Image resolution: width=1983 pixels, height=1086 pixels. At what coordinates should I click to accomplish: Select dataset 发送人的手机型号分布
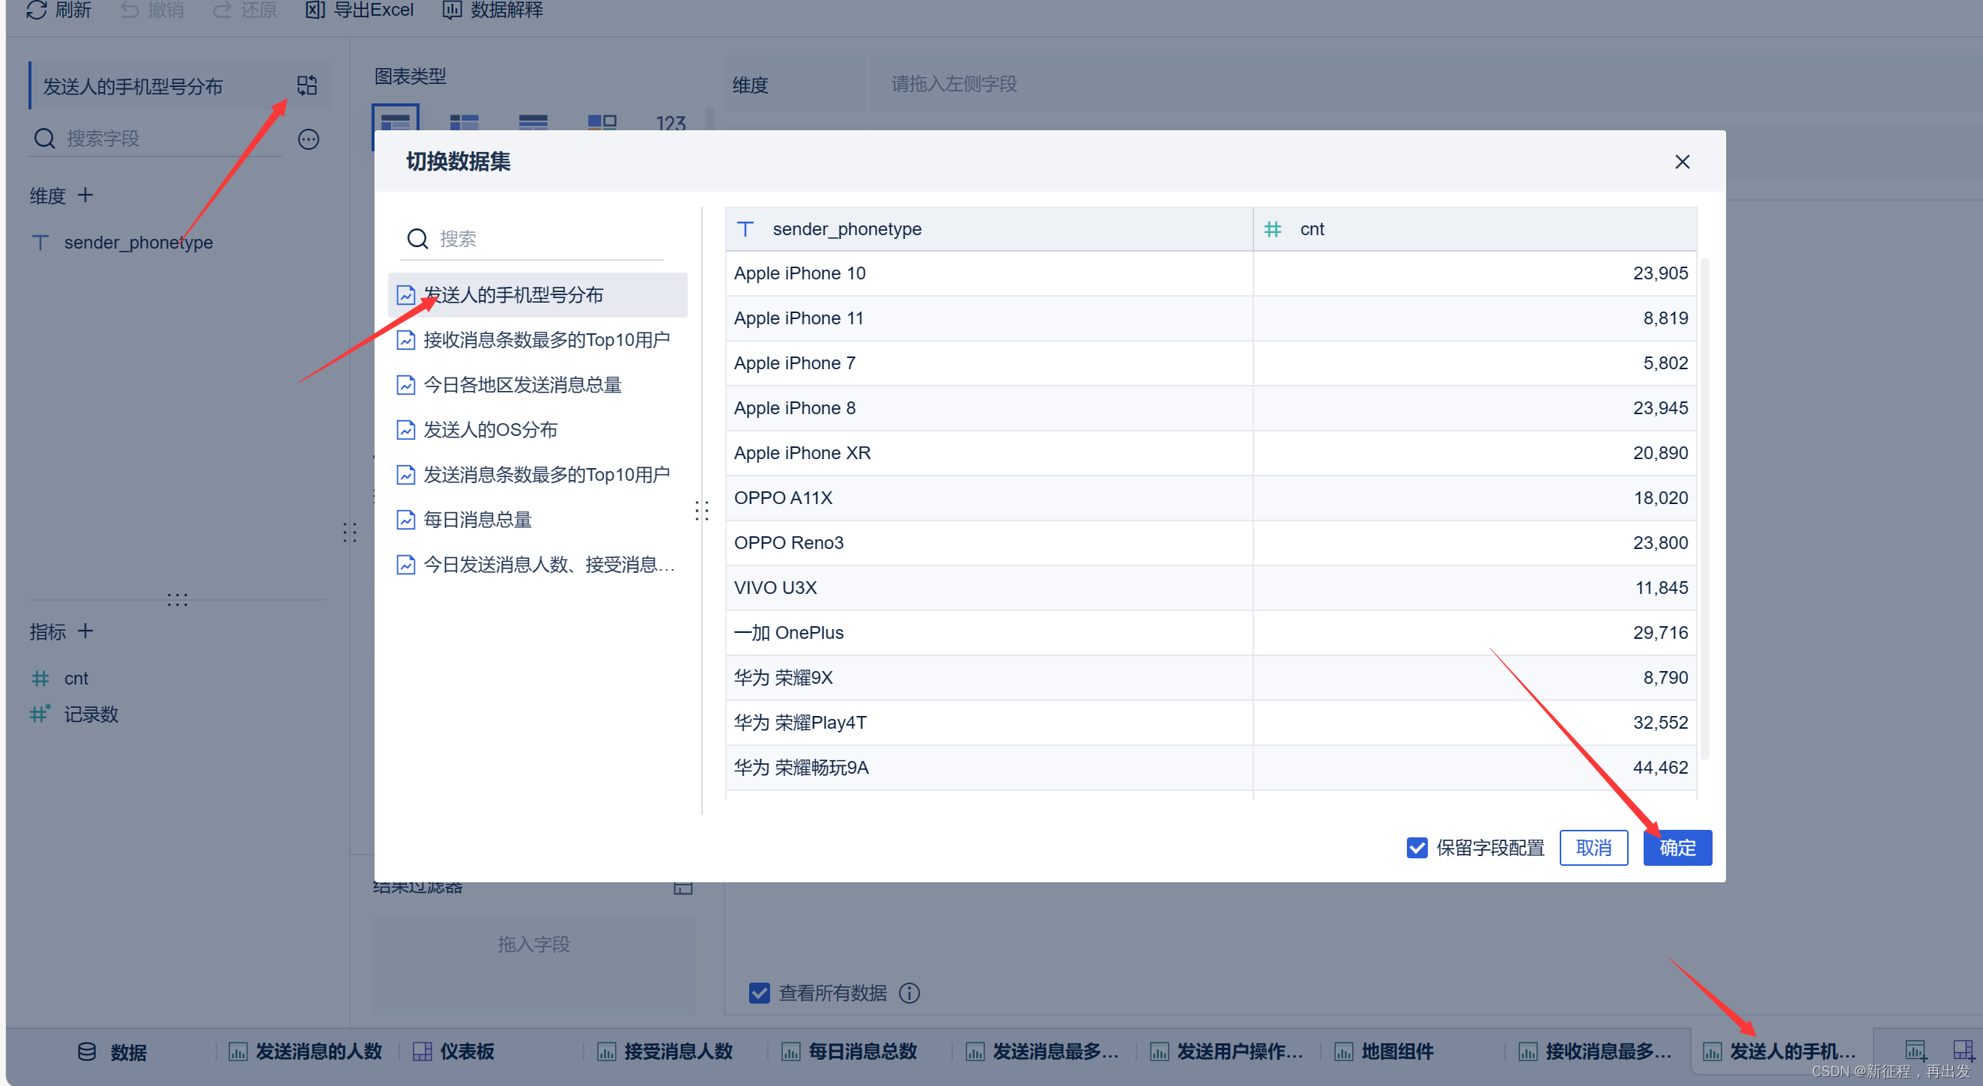(x=537, y=295)
